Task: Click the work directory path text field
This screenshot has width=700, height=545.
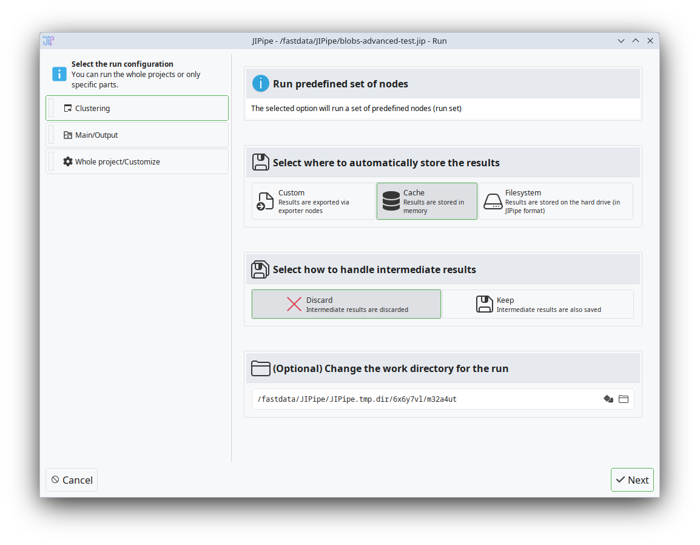Action: [425, 399]
